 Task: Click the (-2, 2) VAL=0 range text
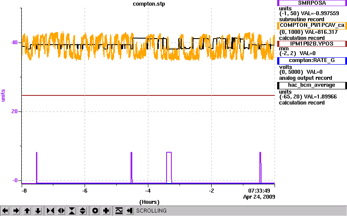pyautogui.click(x=298, y=53)
